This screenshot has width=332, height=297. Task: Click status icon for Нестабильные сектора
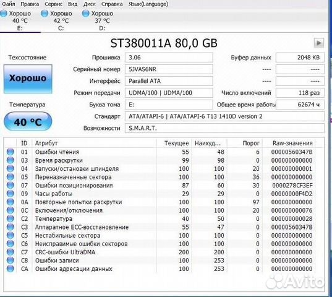point(10,235)
